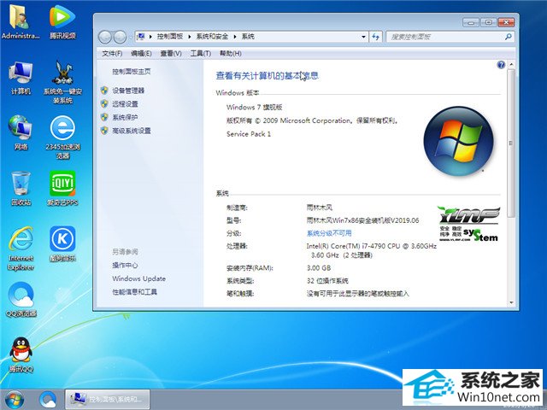Click the shield icon beside 系统保护
The width and height of the screenshot is (547, 410).
104,117
